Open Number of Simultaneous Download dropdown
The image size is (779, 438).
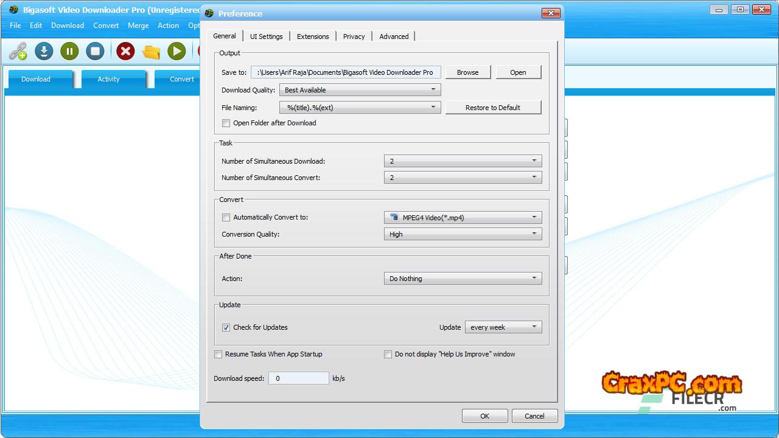[463, 161]
